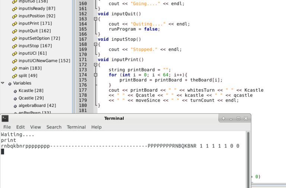The width and height of the screenshot is (286, 188).
Task: Click the inputQuit function symbol icon
Action: point(15,31)
